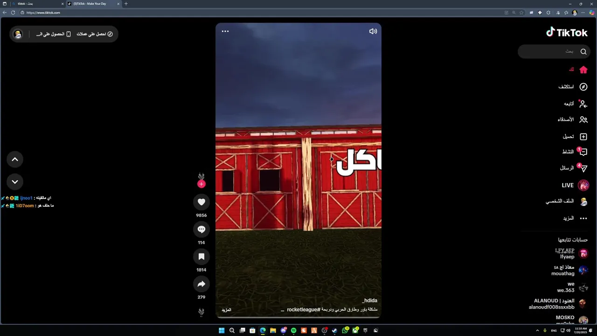
Task: Open the tab actions menu icon
Action: tap(5, 4)
